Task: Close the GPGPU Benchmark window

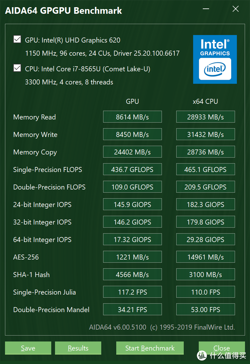Action: click(x=222, y=348)
